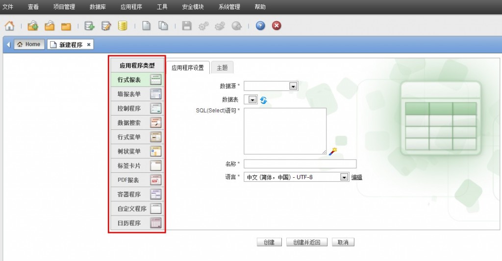Click the globe publish icon in toolbar
Viewport: 502px width, 261px height.
coord(237,26)
